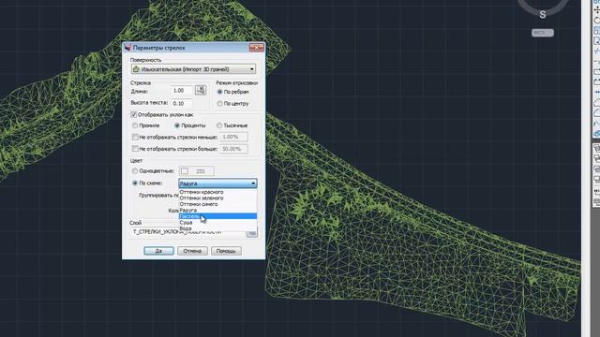Click the pick-length icon next to Длина
The height and width of the screenshot is (337, 600).
pos(201,90)
